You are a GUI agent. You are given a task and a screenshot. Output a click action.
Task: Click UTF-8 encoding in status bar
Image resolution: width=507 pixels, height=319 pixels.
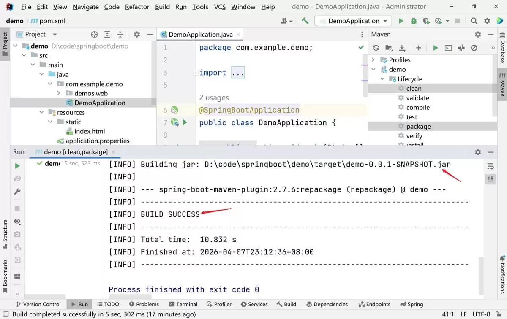tap(481, 314)
